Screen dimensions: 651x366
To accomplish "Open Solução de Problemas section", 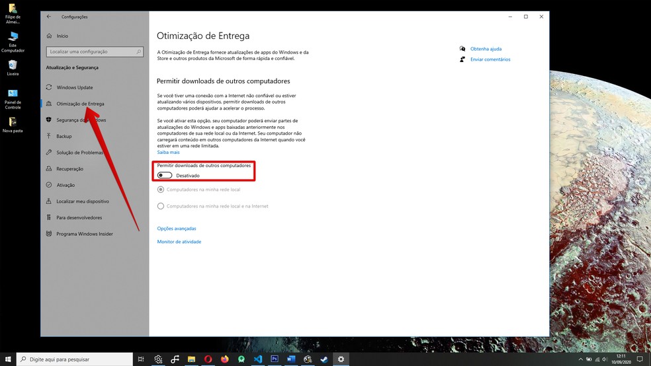I will (79, 153).
